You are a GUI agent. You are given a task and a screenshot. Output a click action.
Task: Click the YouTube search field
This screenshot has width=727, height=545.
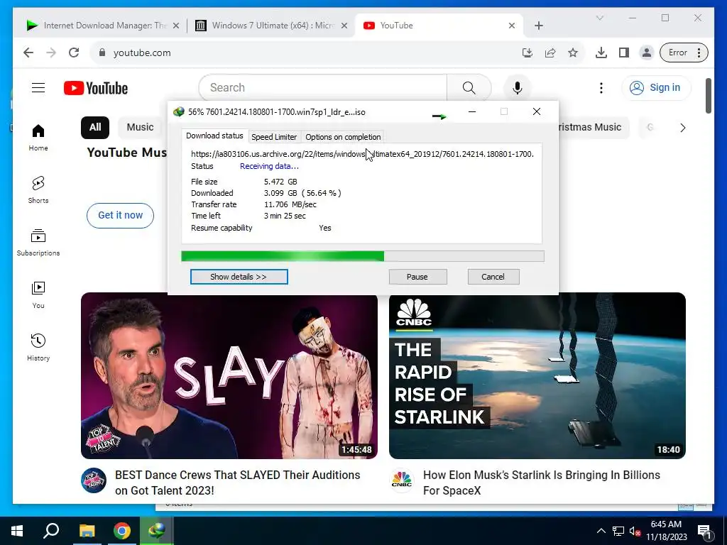coord(323,87)
